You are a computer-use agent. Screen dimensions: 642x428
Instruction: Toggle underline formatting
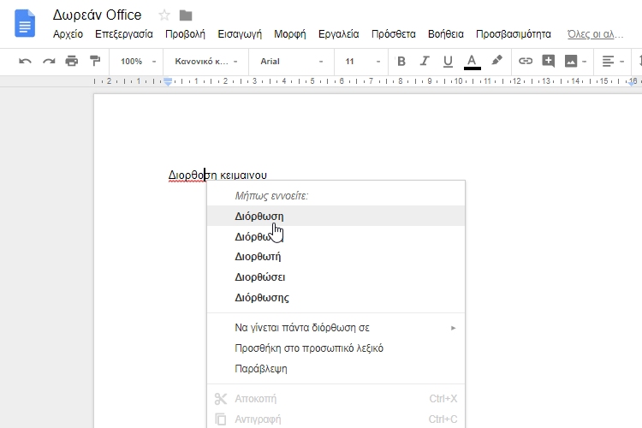pos(446,62)
